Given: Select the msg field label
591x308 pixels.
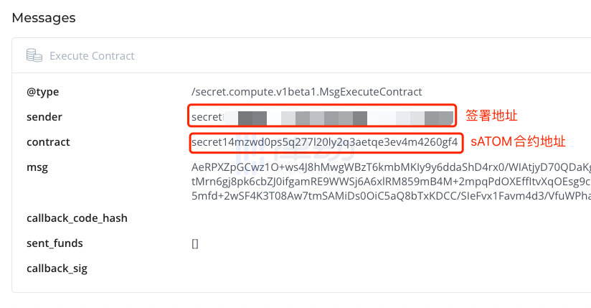Looking at the screenshot, I should (x=37, y=167).
